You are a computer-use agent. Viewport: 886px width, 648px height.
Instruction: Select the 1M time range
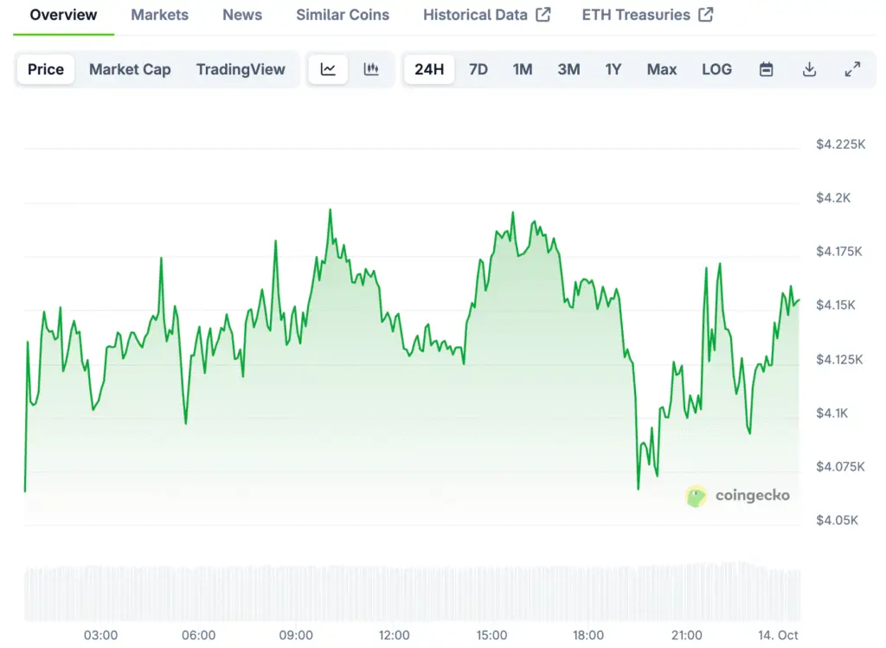(x=523, y=69)
